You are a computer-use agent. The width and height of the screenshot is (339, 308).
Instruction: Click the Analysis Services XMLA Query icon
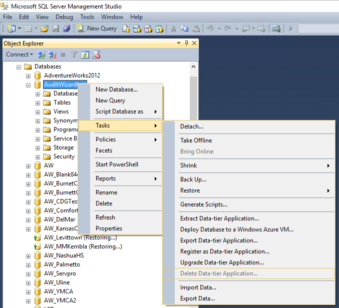point(159,28)
